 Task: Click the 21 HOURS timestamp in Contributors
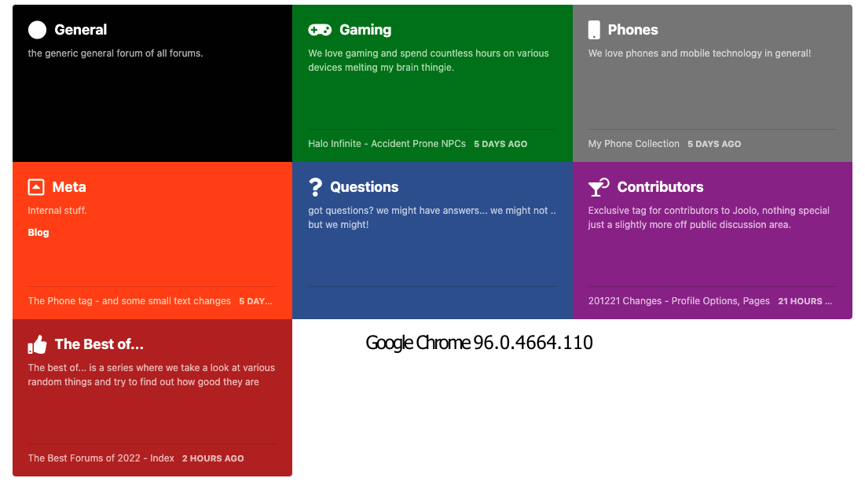click(x=805, y=301)
